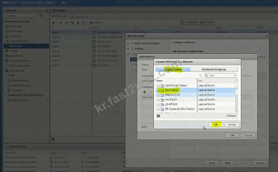Click the binoculars find icon in network list

pyautogui.click(x=158, y=116)
